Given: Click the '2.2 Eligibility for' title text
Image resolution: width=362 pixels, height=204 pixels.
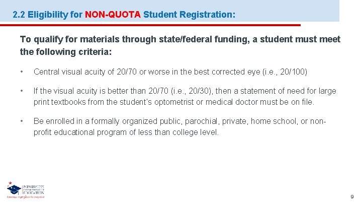Looking at the screenshot, I should pyautogui.click(x=47, y=15).
